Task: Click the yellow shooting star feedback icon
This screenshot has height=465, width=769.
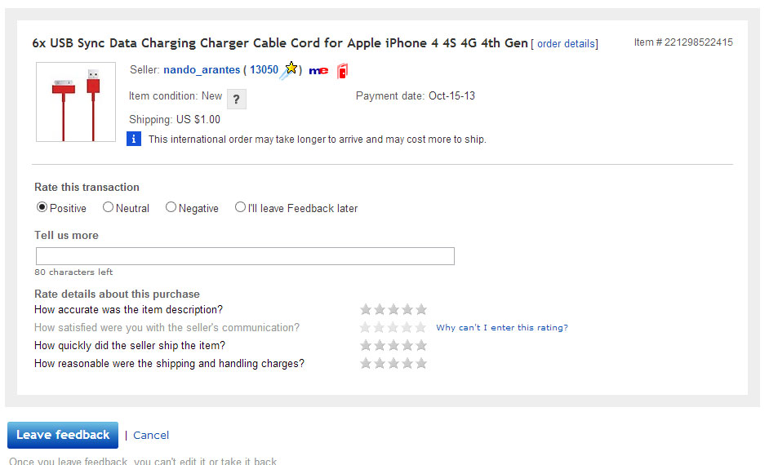Action: (289, 70)
